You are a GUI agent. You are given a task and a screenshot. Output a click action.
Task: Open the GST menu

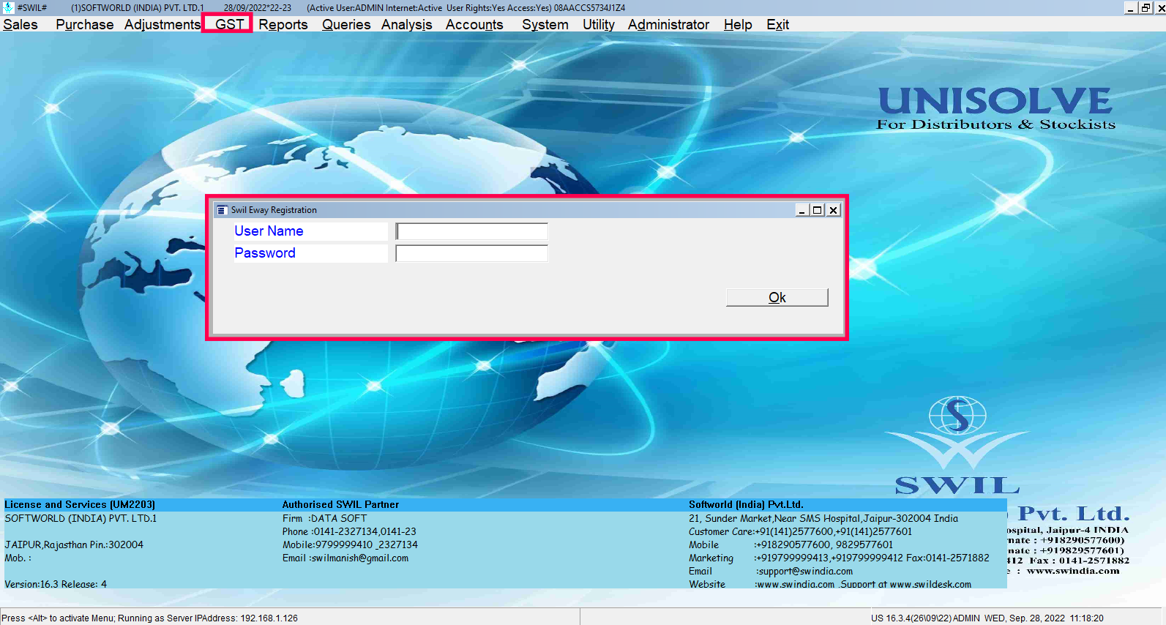pos(229,25)
